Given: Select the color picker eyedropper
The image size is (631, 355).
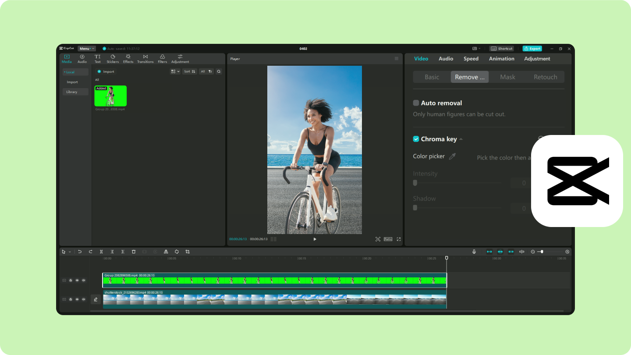Looking at the screenshot, I should pos(452,156).
